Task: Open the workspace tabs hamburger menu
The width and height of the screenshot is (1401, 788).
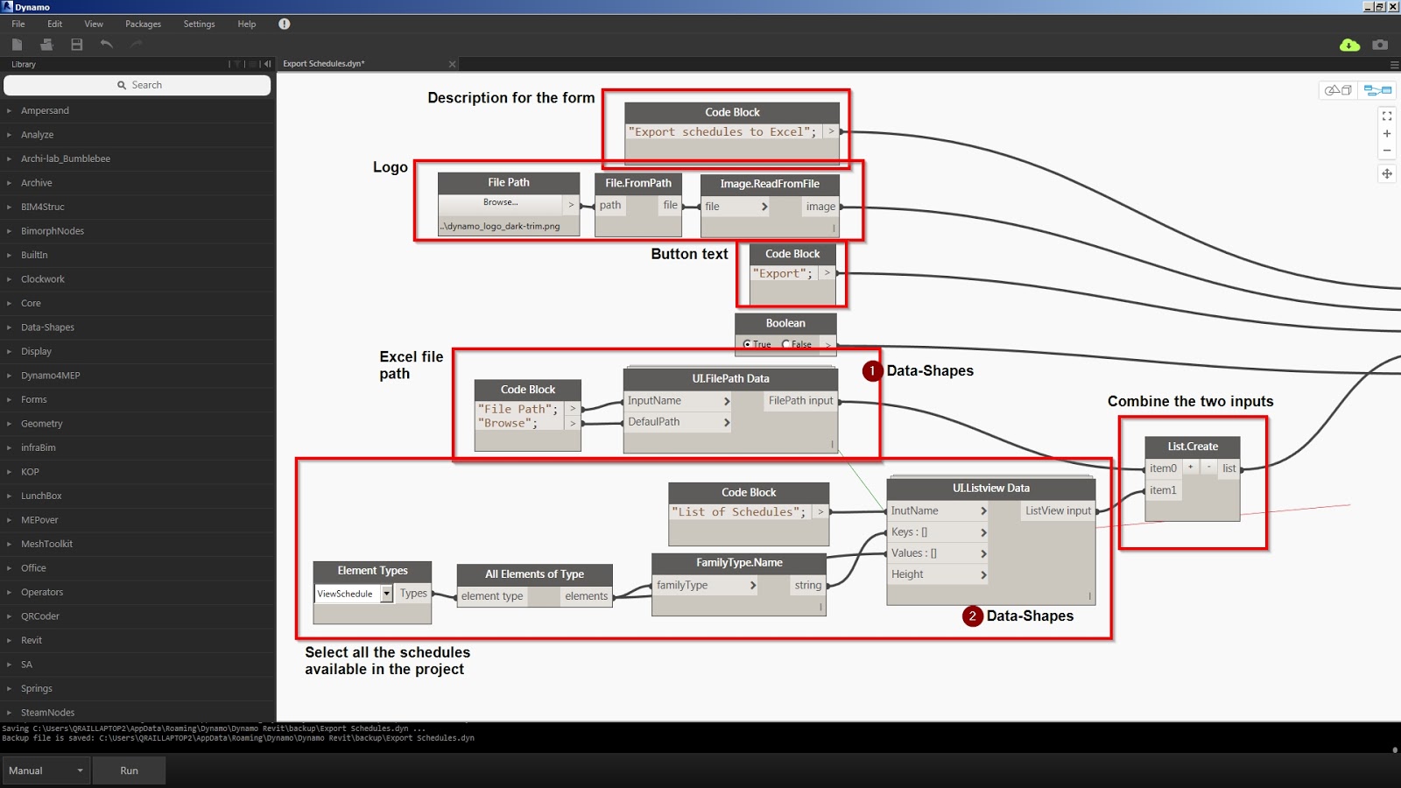Action: [x=1394, y=65]
